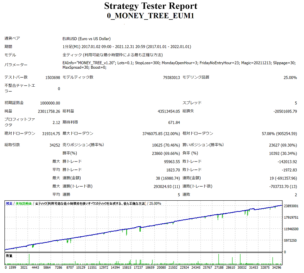Click the model tick count 79383013
The image size is (304, 273).
click(171, 77)
